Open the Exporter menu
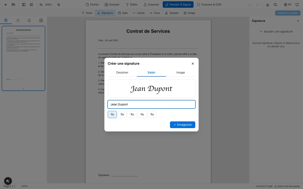The height and width of the screenshot is (189, 303). 151,5
